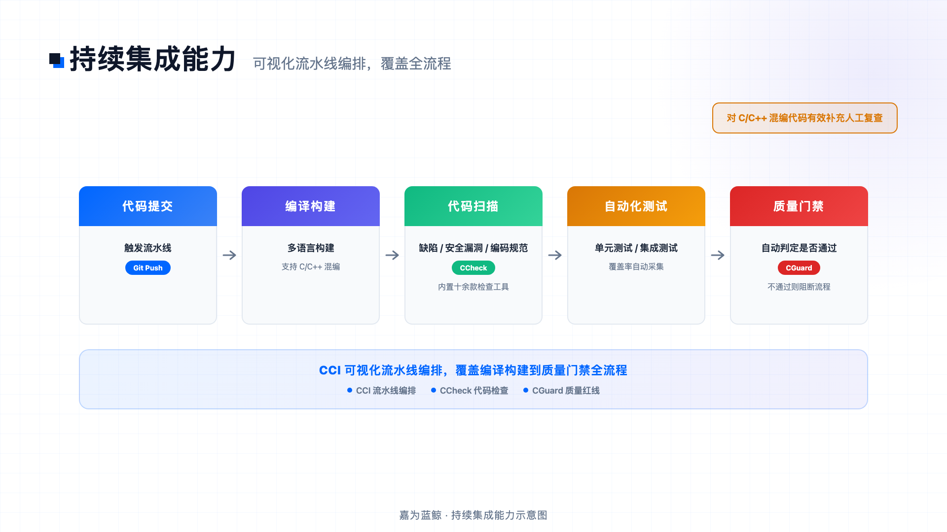Click the bullet dot before CCheck 代码检查
This screenshot has height=532, width=947.
pos(434,390)
